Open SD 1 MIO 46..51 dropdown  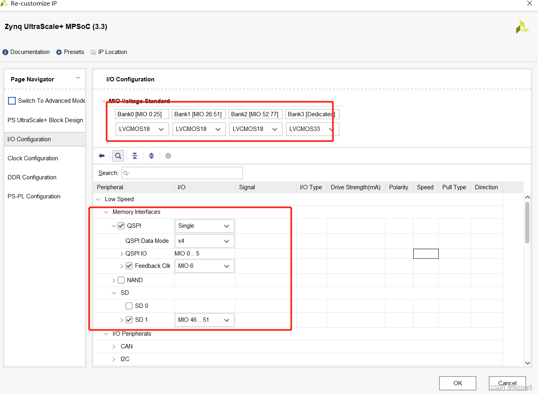click(x=204, y=320)
